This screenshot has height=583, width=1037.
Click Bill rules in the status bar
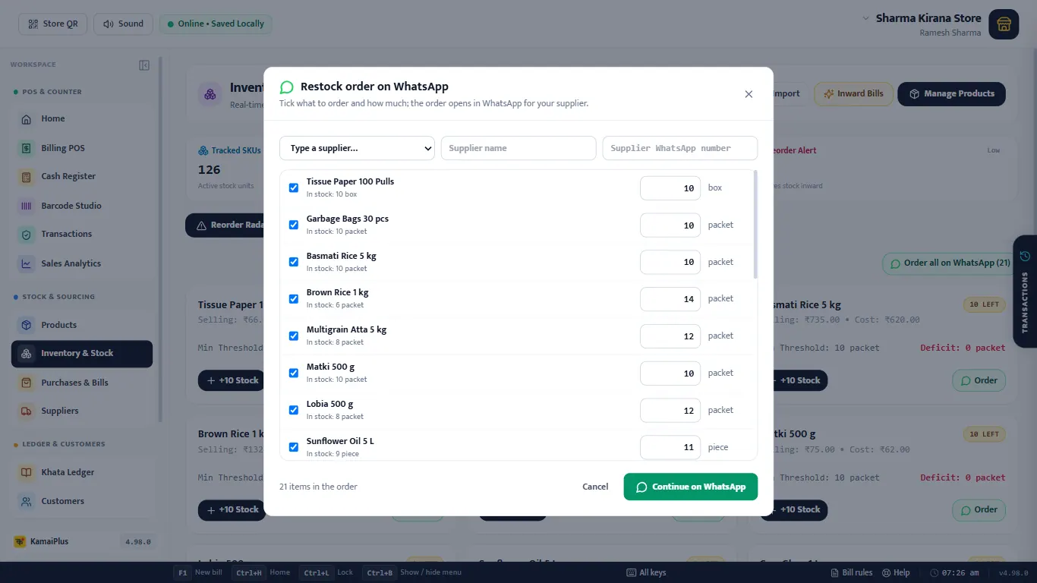pos(850,572)
